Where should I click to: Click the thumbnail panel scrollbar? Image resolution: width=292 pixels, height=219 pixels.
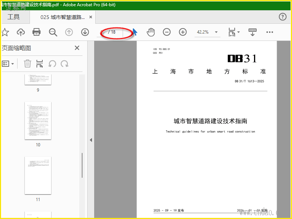[82, 165]
